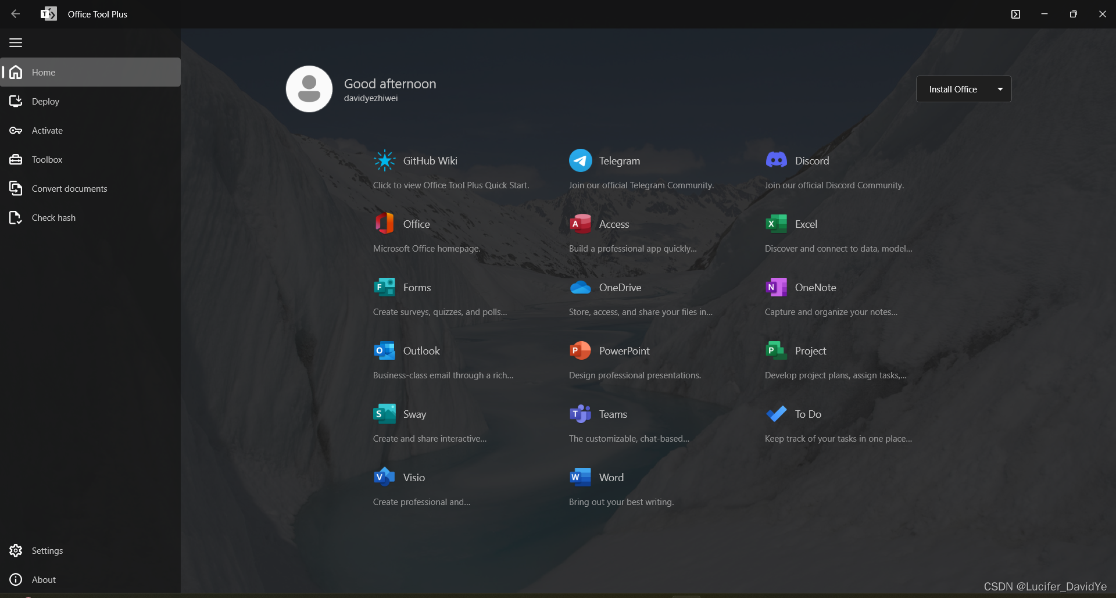Viewport: 1116px width, 598px height.
Task: Click the Toolbox briefcase icon
Action: pyautogui.click(x=16, y=159)
